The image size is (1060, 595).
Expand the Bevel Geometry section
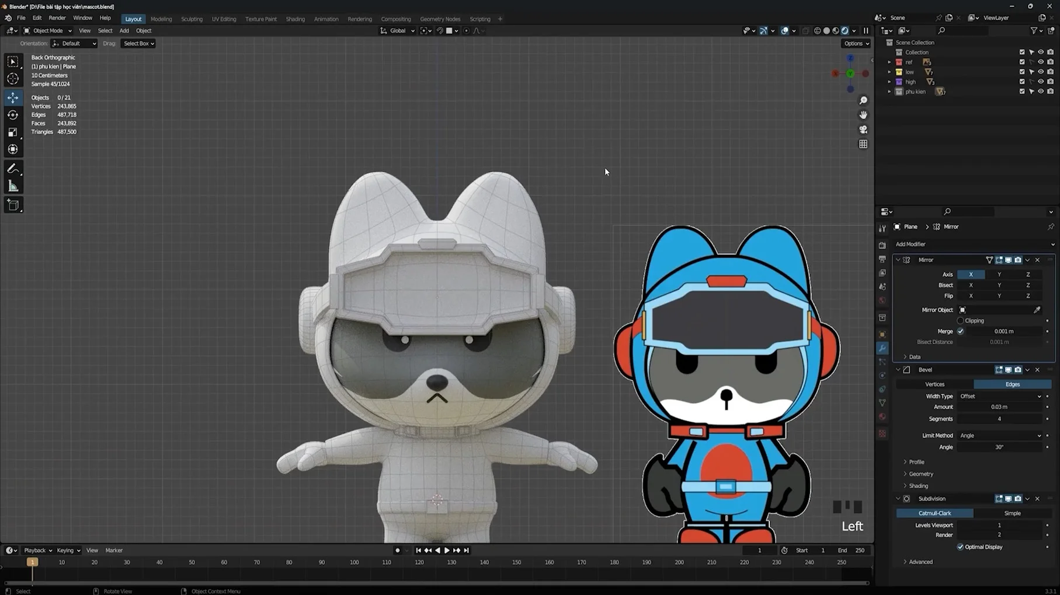[x=919, y=474]
